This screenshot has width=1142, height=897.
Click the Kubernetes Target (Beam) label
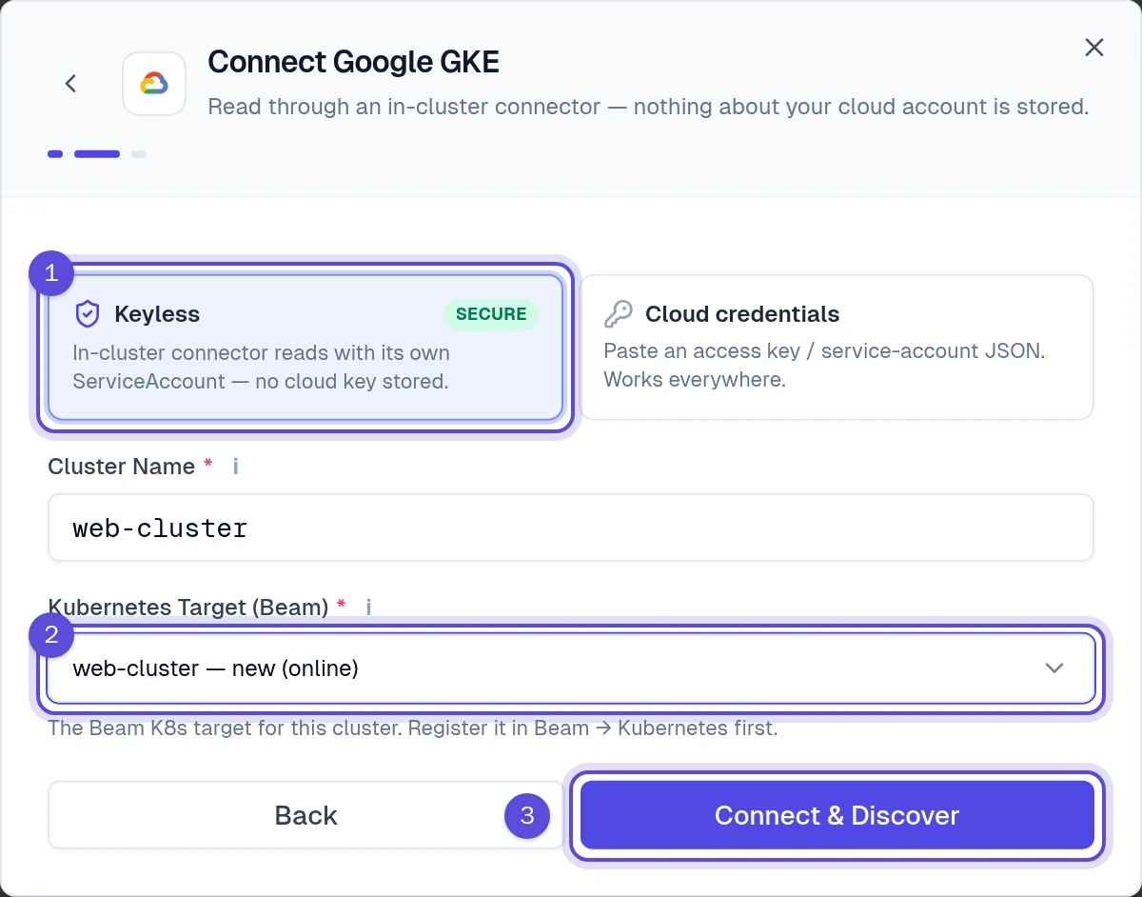pyautogui.click(x=187, y=607)
